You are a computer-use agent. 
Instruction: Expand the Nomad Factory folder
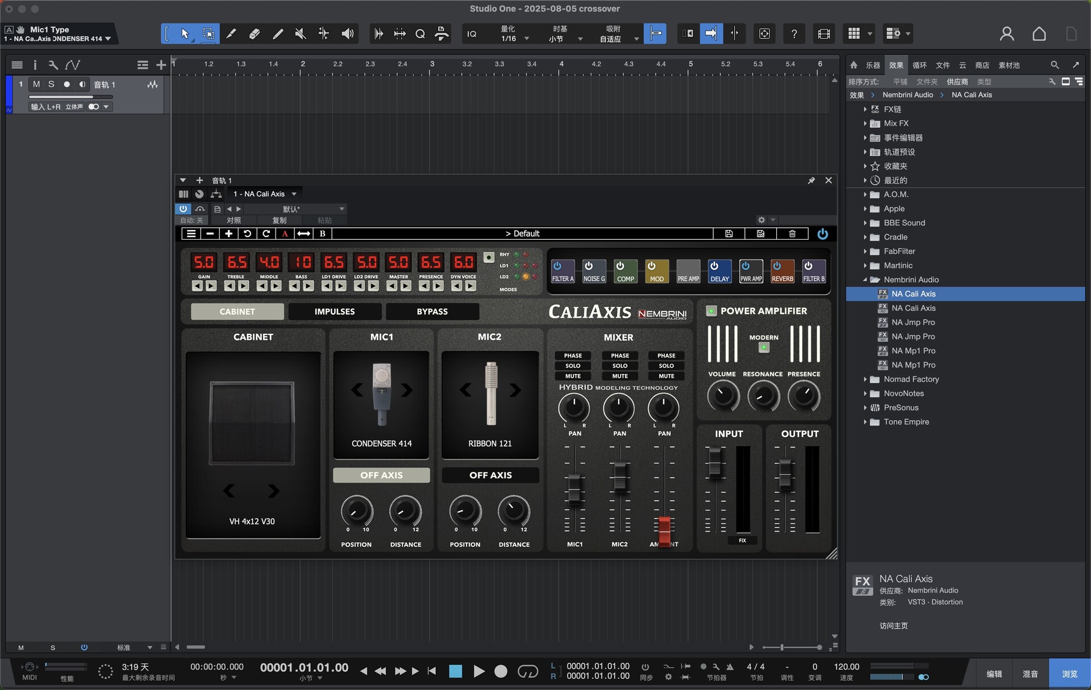(865, 379)
